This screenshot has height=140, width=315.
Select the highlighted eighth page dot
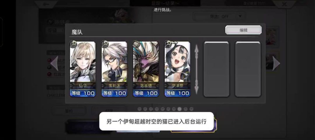(x=180, y=109)
